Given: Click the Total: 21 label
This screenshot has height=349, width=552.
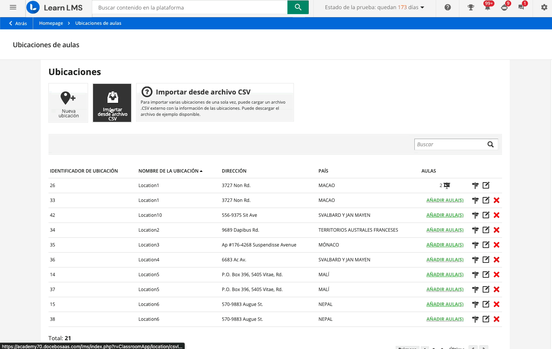Looking at the screenshot, I should click(60, 338).
